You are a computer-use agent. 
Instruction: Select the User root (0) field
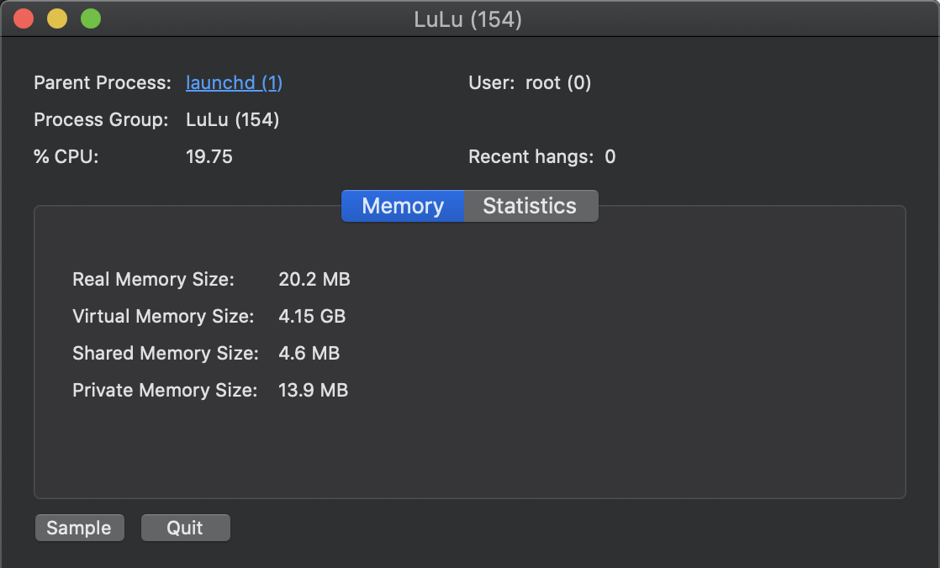[558, 82]
